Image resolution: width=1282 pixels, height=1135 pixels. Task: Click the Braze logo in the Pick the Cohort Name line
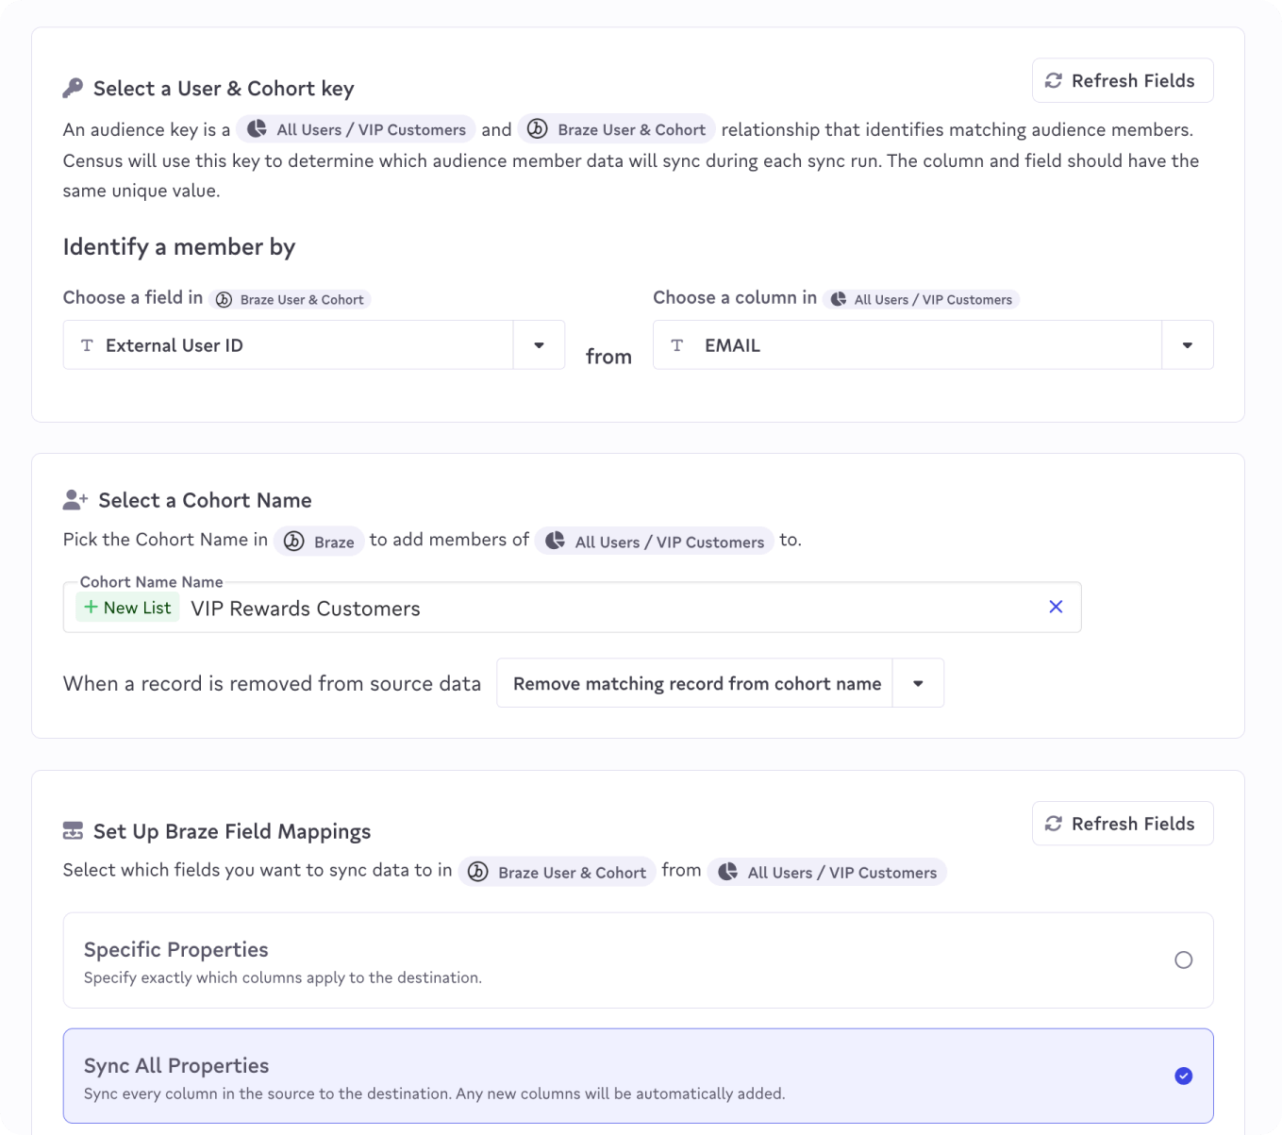(294, 542)
